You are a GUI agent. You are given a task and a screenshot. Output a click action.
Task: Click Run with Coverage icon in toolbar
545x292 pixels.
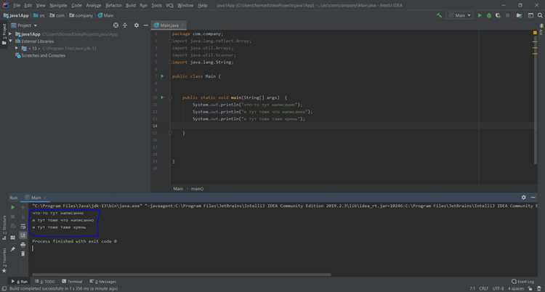(x=498, y=15)
